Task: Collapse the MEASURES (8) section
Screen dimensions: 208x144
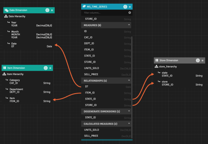Action: click(x=129, y=25)
